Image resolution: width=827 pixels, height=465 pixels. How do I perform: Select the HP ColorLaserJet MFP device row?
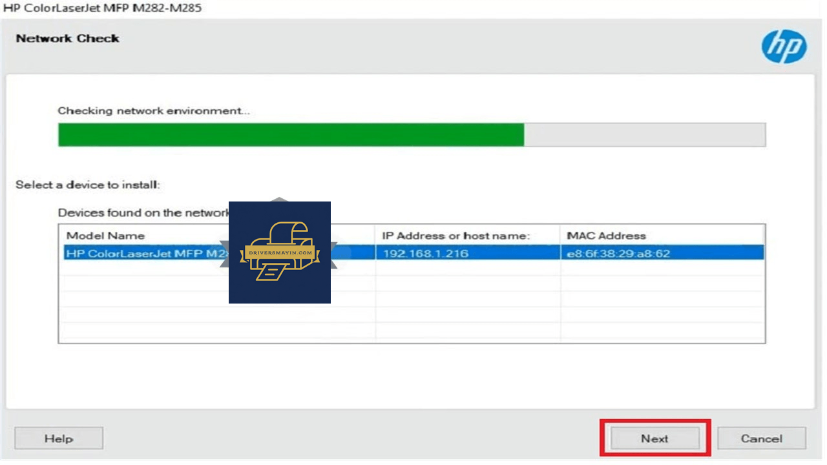(x=413, y=253)
